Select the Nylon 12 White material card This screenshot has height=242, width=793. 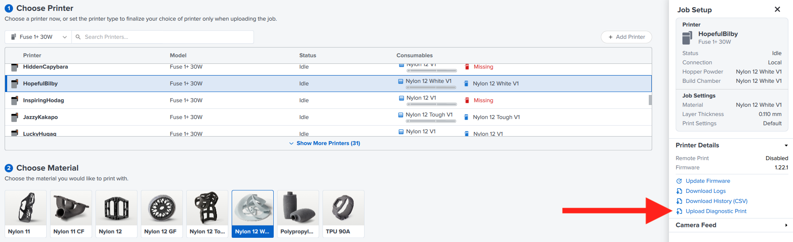[x=253, y=214]
